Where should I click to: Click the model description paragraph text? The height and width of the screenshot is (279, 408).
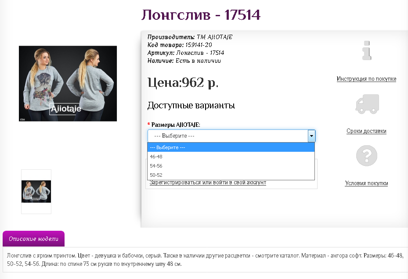pos(205,260)
